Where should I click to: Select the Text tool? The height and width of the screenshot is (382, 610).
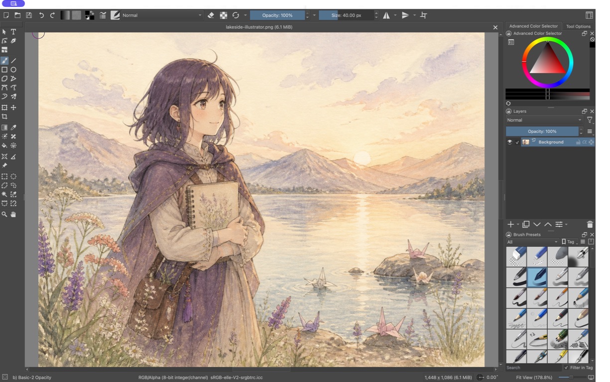(x=13, y=32)
